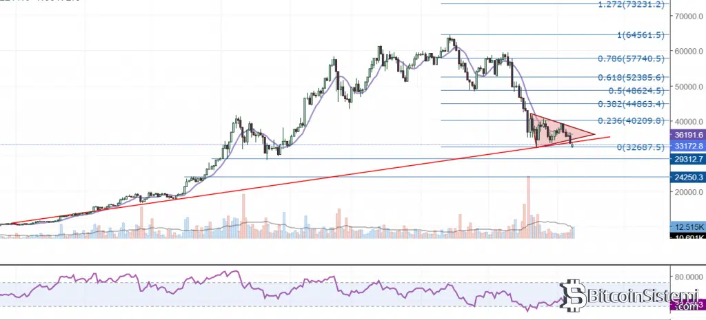Screen dimensions: 706x320
Task: Click the 80.0000 RSI axis label
Action: point(686,276)
